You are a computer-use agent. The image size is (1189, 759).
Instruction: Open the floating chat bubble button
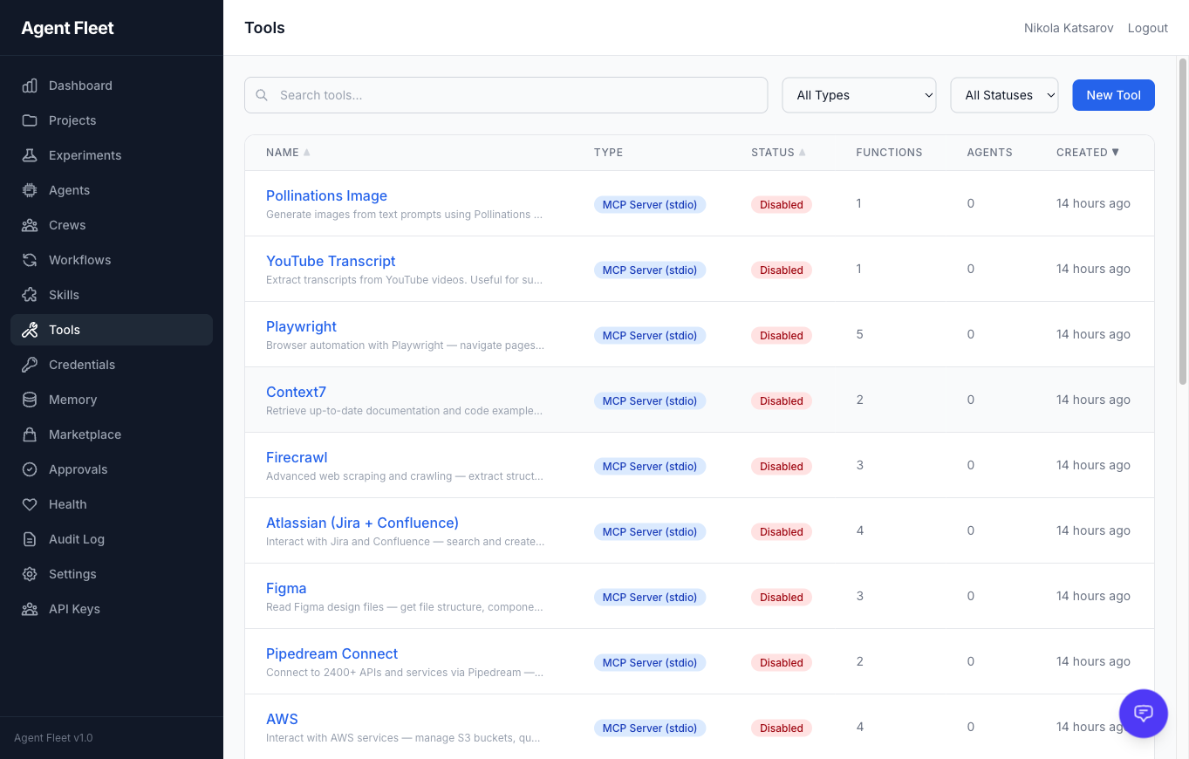click(x=1144, y=714)
